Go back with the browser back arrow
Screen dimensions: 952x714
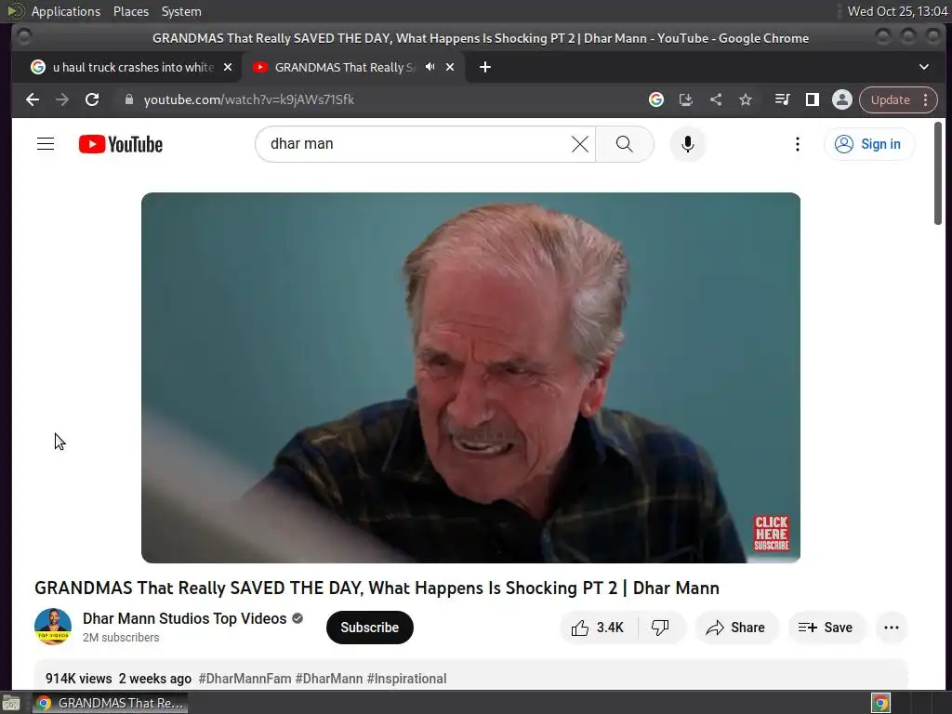33,99
